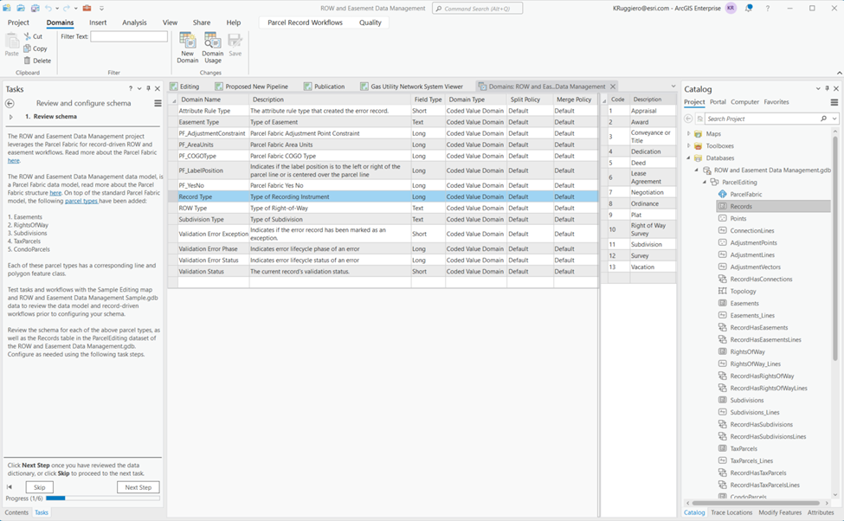
Task: Open Domain Usage in the Changes group
Action: pyautogui.click(x=213, y=45)
